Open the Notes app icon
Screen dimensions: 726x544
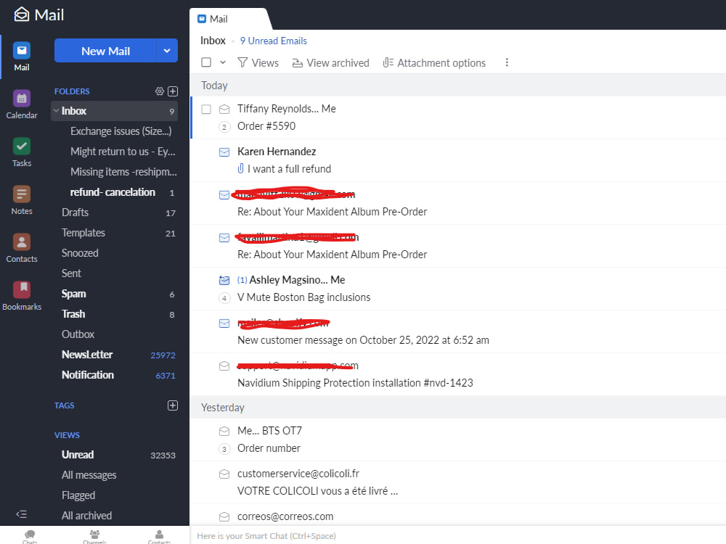tap(21, 194)
